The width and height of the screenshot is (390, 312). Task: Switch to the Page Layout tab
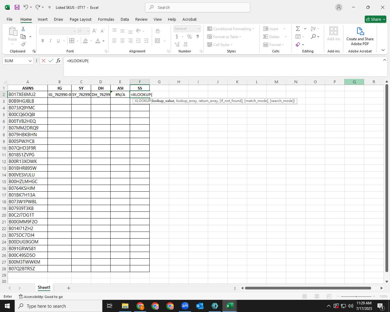tap(80, 19)
